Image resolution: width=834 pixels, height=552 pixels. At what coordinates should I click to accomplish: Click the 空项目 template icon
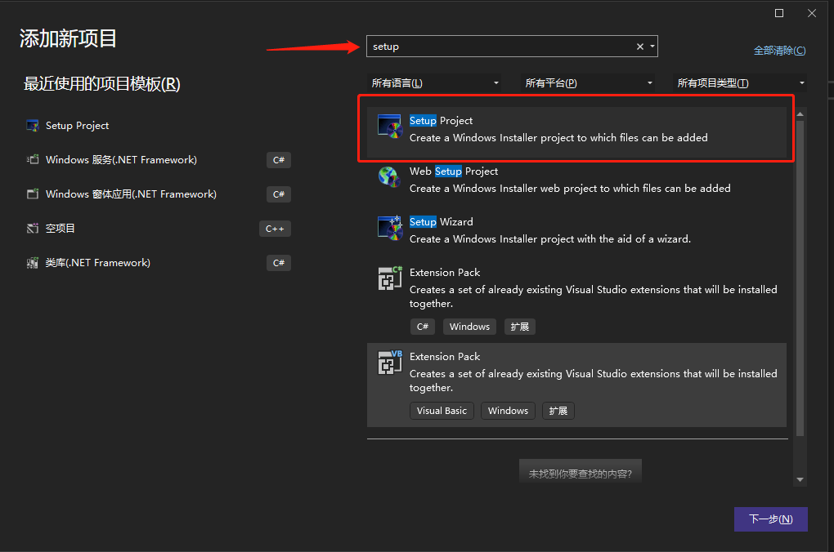coord(33,229)
